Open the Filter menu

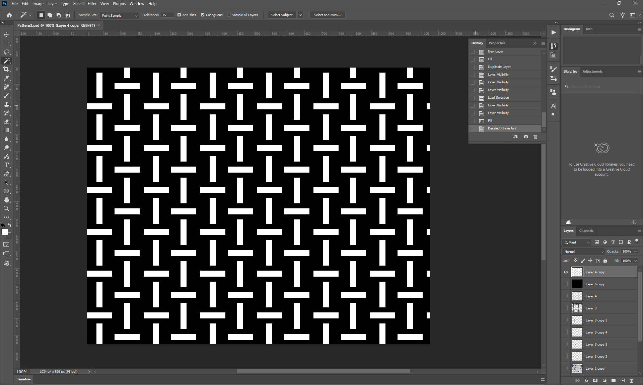point(92,4)
